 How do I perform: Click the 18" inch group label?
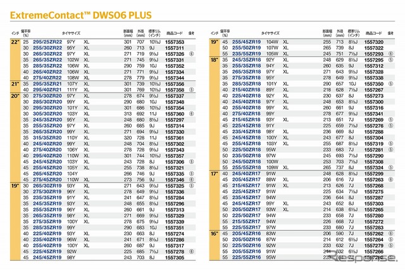point(215,60)
